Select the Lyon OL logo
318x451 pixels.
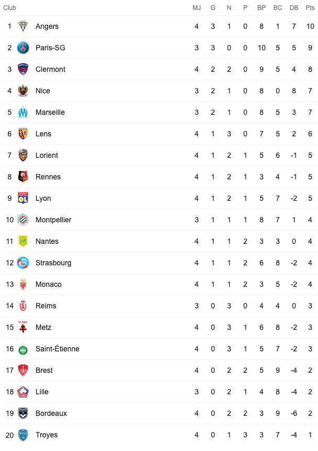click(23, 198)
